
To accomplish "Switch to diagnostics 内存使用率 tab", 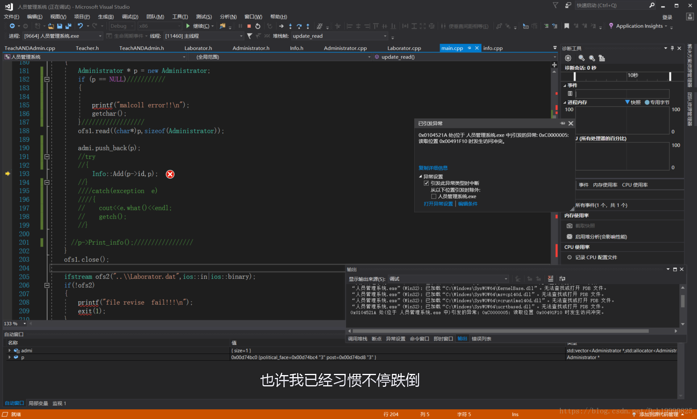I will (605, 185).
